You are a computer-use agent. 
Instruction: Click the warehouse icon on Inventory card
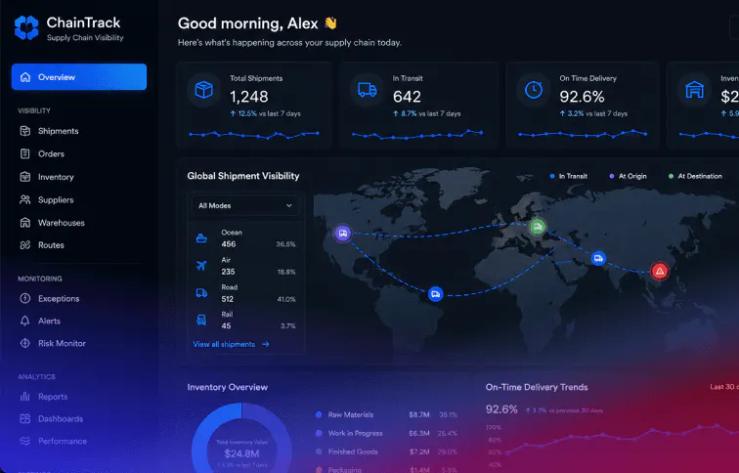[695, 90]
